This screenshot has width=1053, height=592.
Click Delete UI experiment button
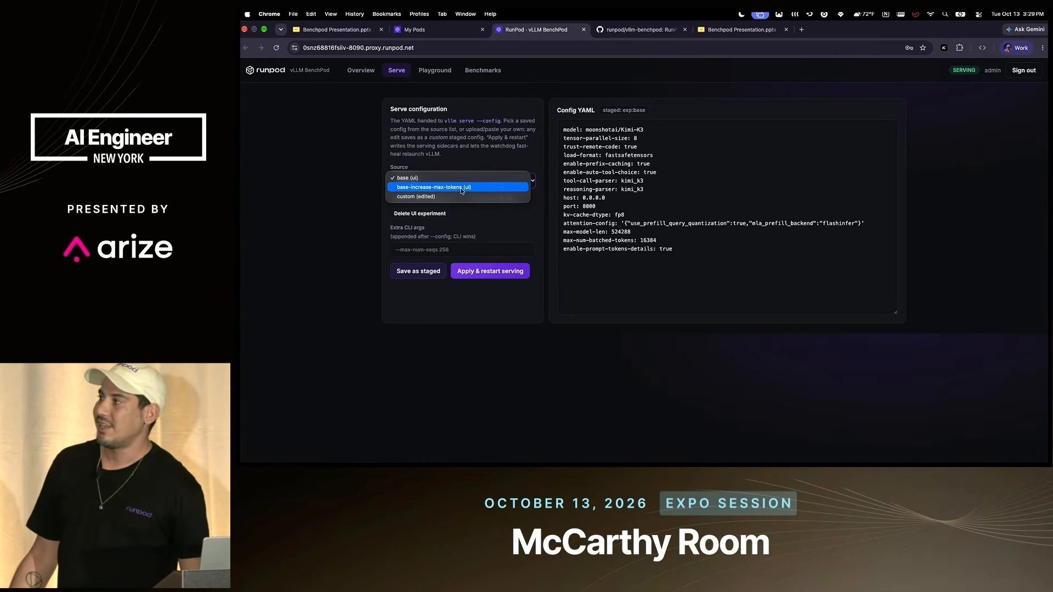tap(420, 213)
